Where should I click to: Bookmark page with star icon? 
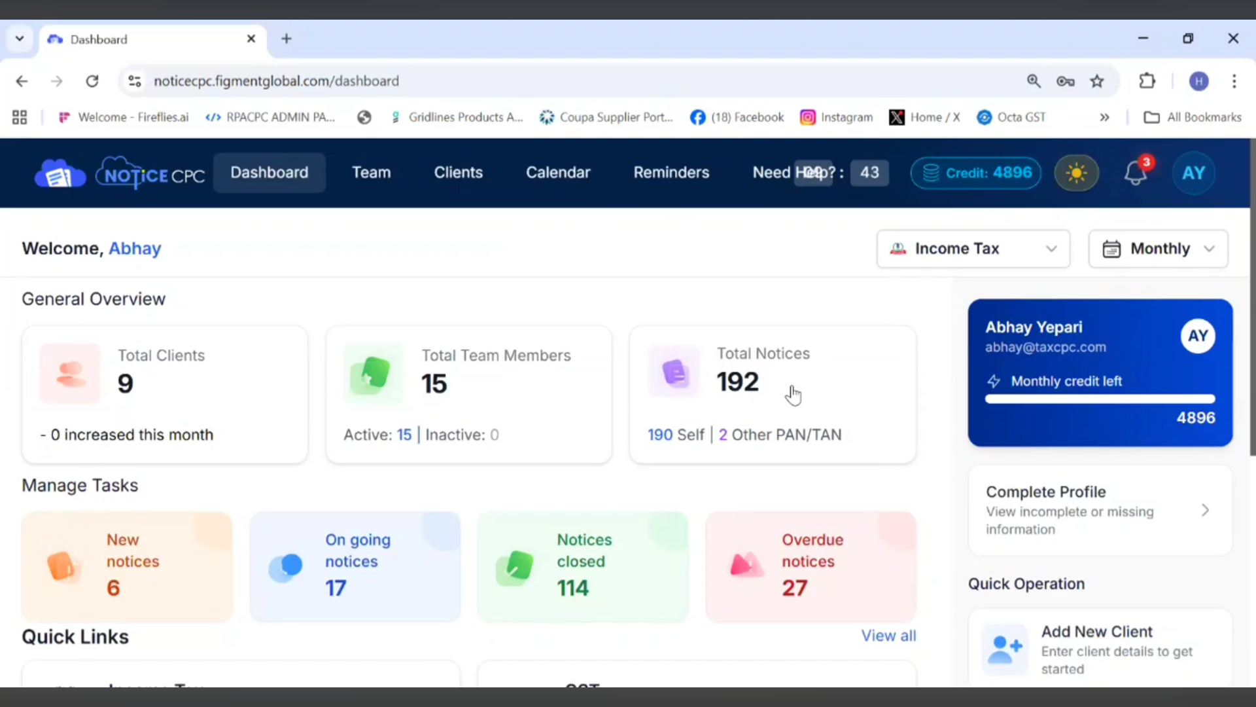tap(1097, 81)
